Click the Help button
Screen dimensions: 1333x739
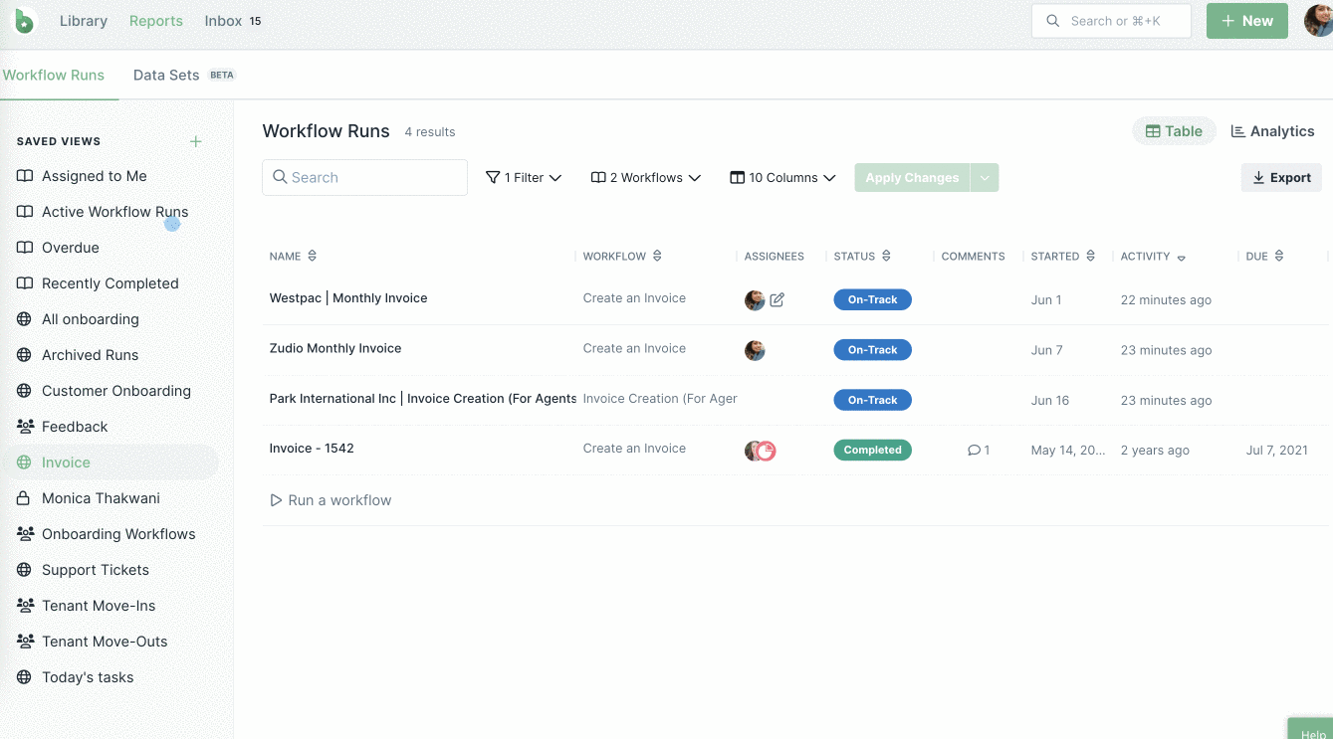click(x=1311, y=729)
